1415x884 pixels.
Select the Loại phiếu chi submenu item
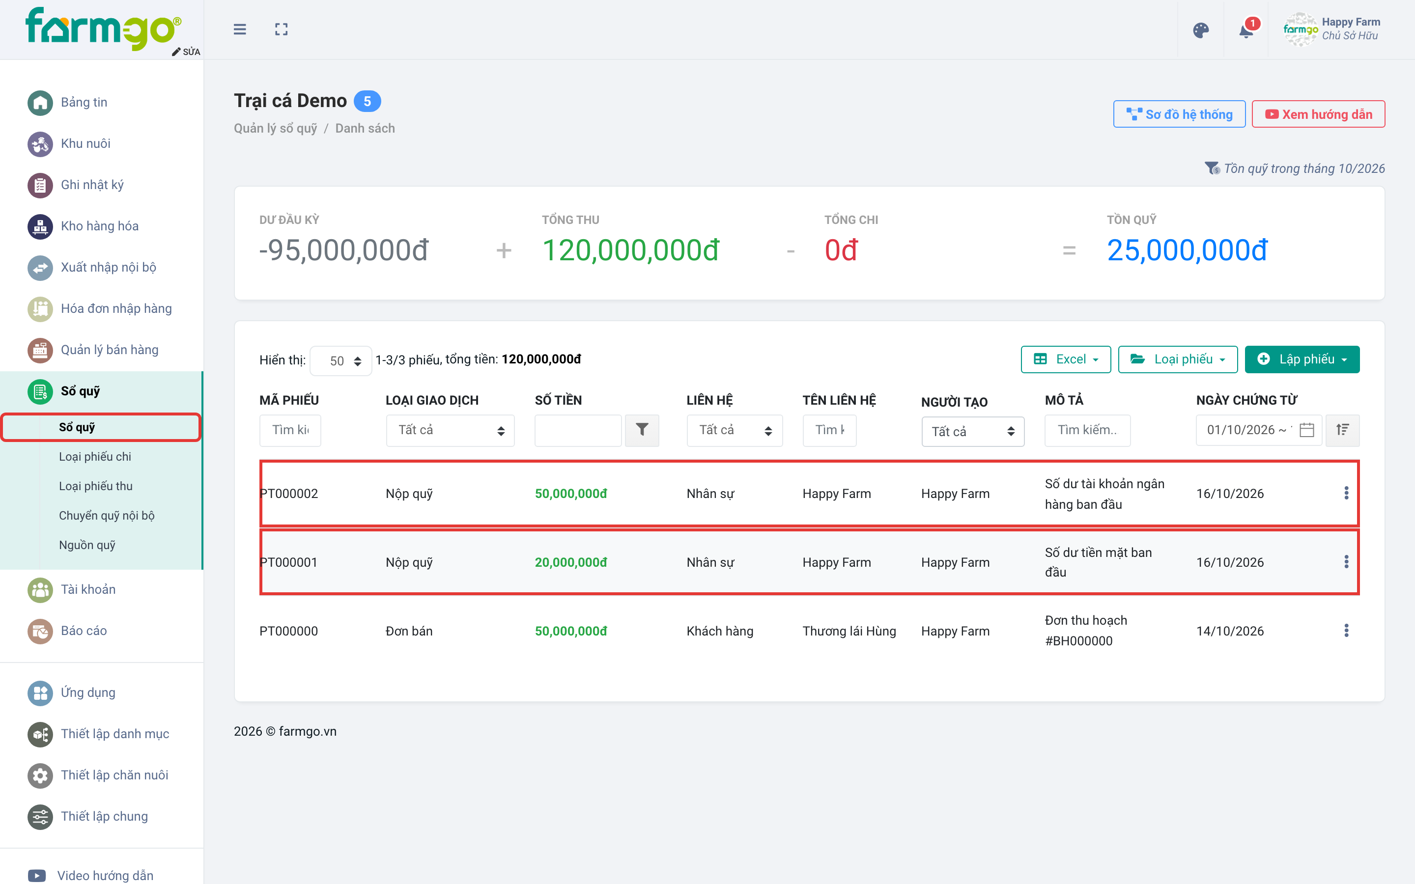click(95, 457)
